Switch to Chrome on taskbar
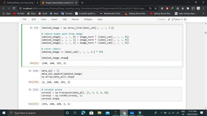Viewport: 207px width, 116px height. (124, 113)
